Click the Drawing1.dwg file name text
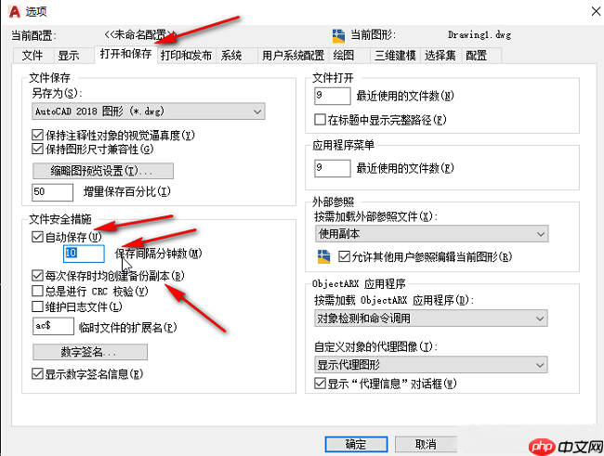This screenshot has height=456, width=604. (479, 35)
